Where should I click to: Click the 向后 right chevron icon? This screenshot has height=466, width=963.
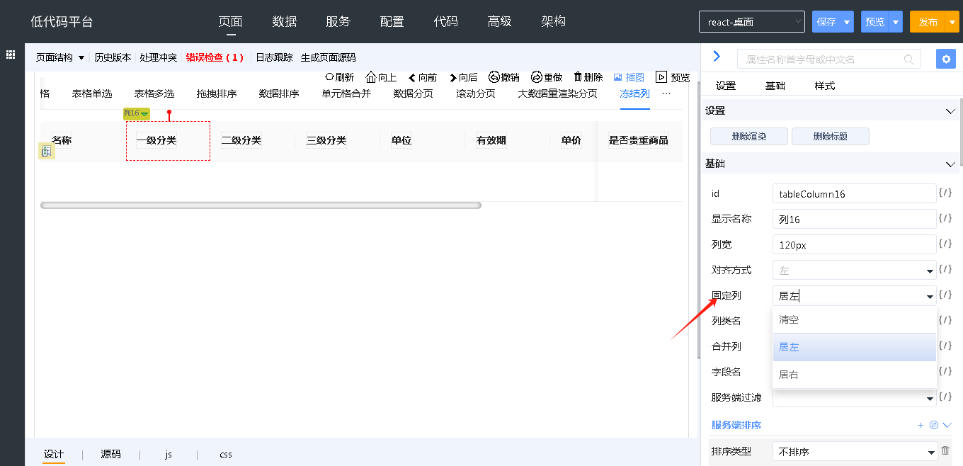pyautogui.click(x=453, y=78)
